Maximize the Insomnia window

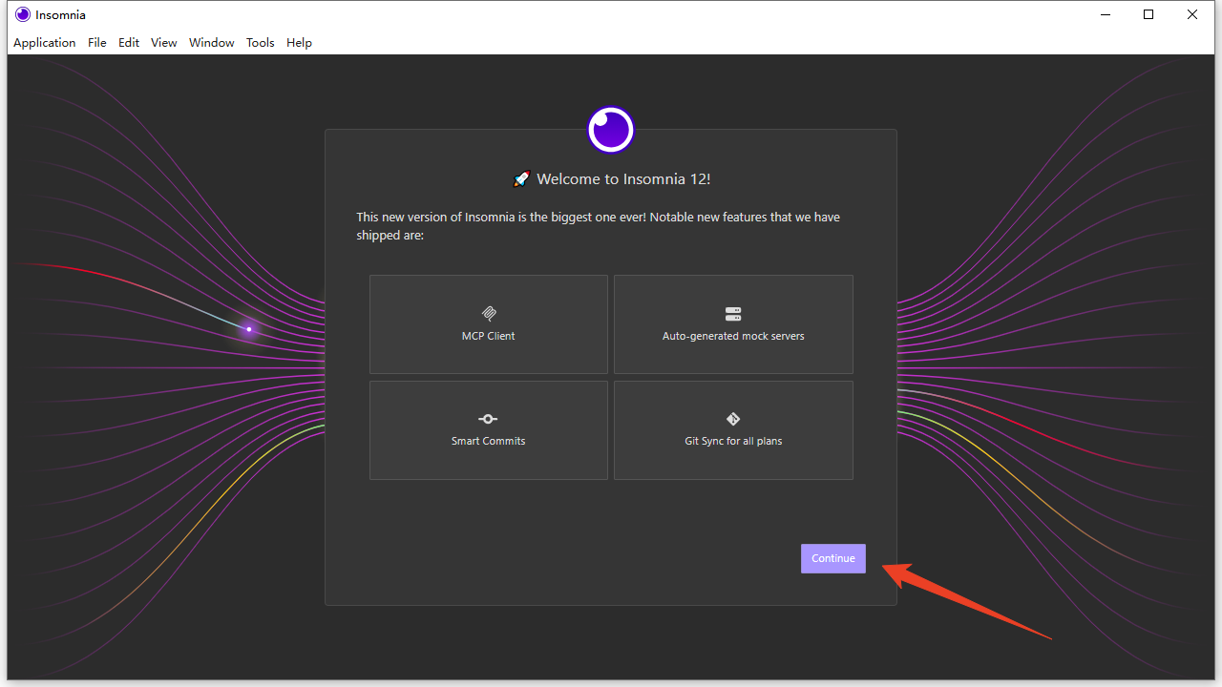(1149, 14)
